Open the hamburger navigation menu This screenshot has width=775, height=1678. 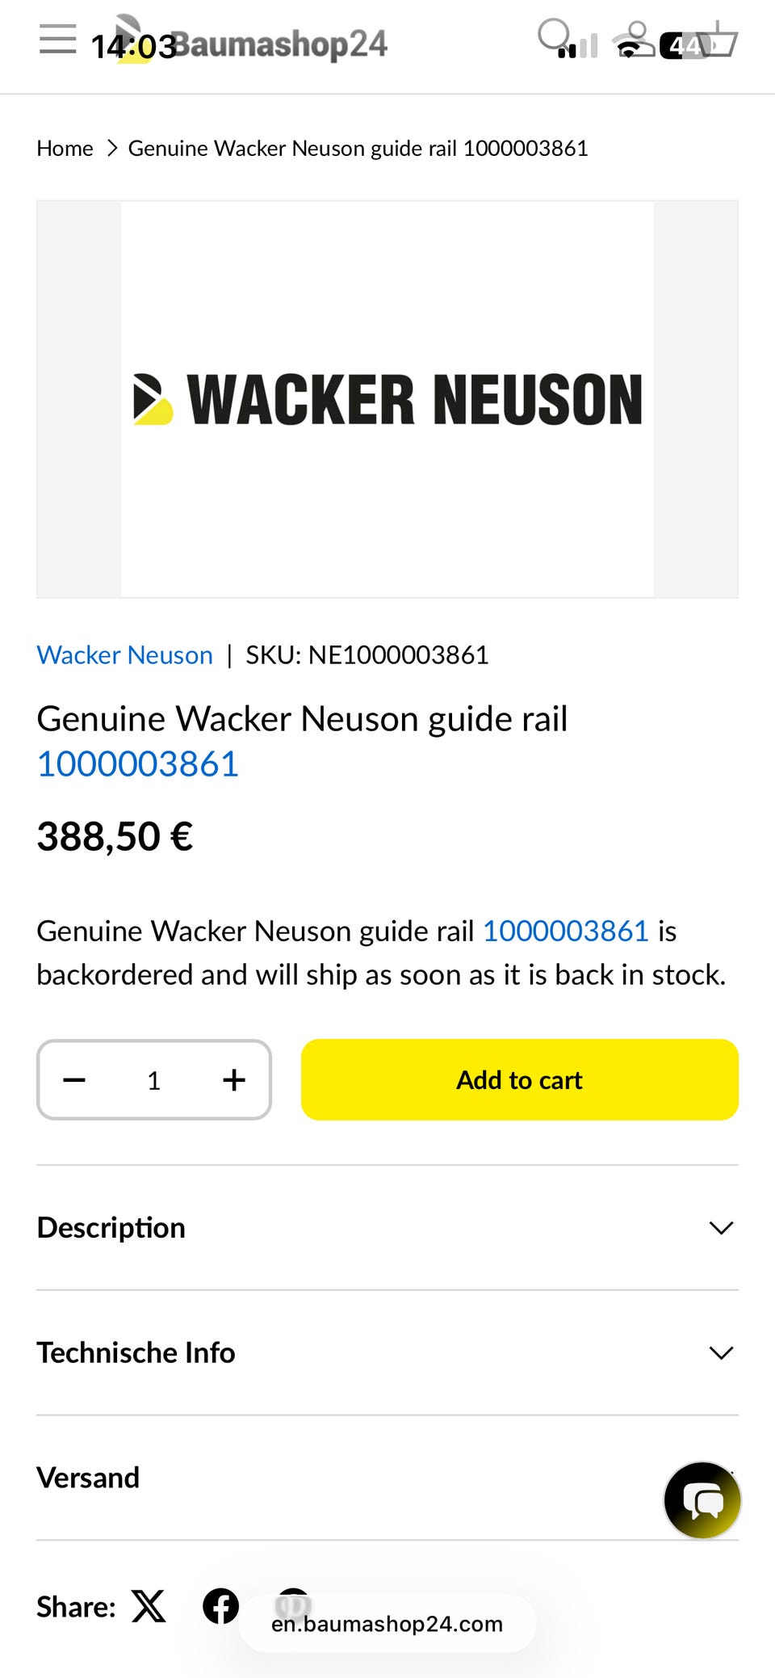(x=57, y=39)
